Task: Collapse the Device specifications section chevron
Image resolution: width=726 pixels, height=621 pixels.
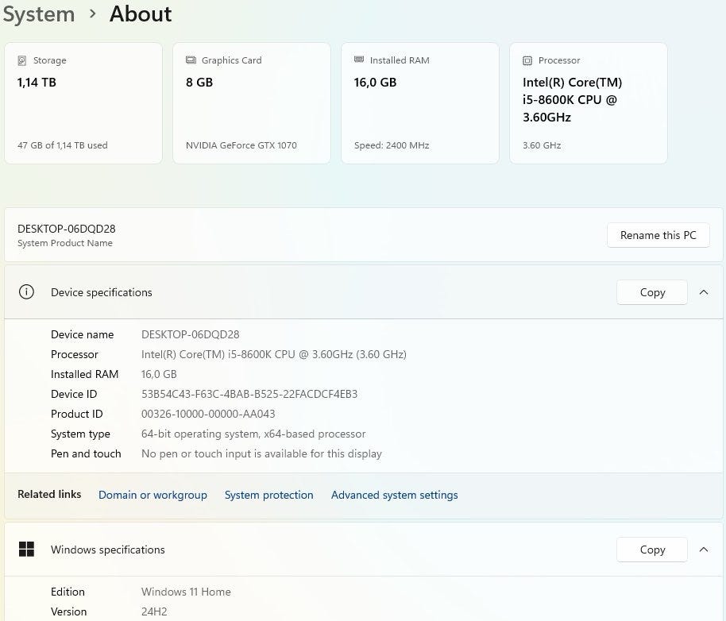Action: pyautogui.click(x=704, y=292)
